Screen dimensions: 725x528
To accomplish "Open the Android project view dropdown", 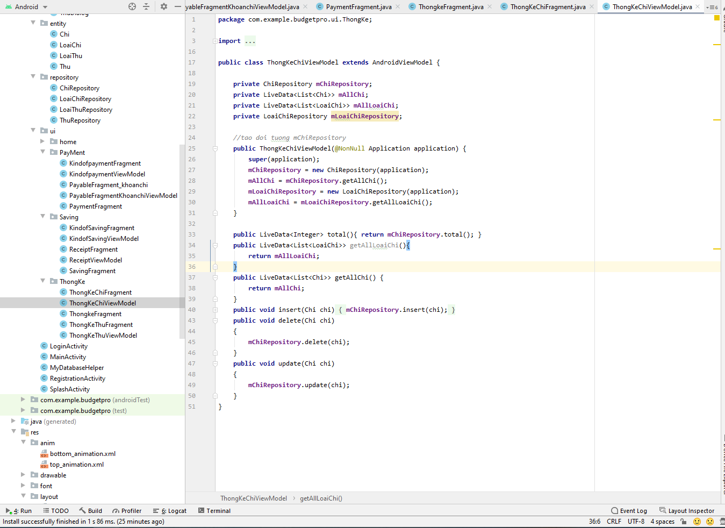I will [26, 7].
